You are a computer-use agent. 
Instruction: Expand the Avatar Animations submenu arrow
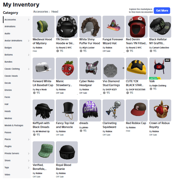pyautogui.click(x=29, y=41)
